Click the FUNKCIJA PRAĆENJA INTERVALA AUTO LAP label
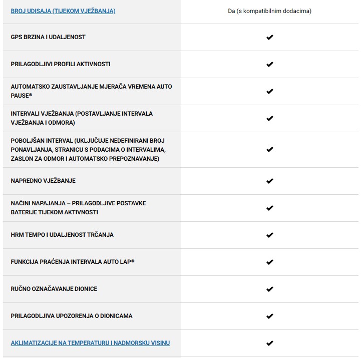Screen dimensions: 362x358 click(x=73, y=262)
